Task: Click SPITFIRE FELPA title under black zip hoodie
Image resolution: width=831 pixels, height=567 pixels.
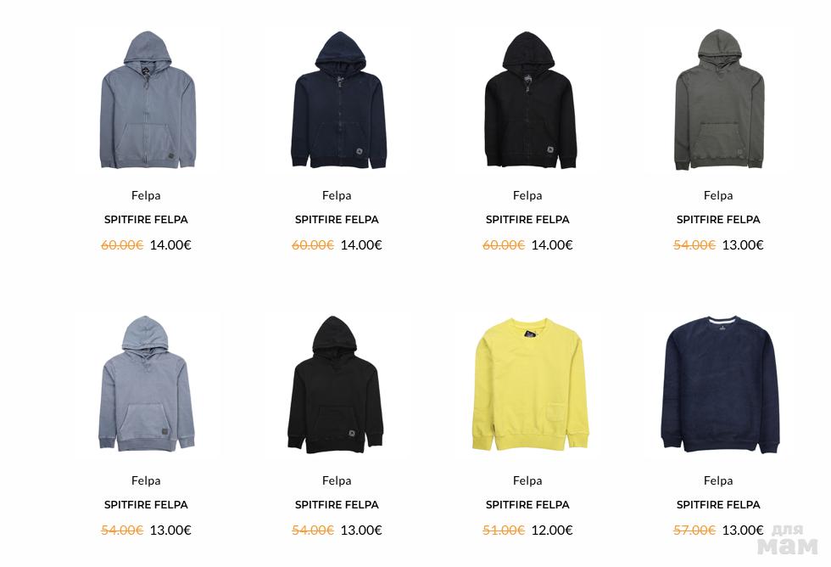Action: pos(527,220)
